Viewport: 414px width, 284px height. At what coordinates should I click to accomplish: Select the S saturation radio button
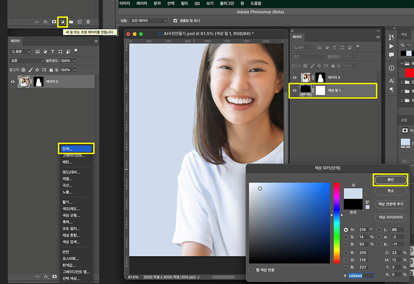(x=346, y=237)
